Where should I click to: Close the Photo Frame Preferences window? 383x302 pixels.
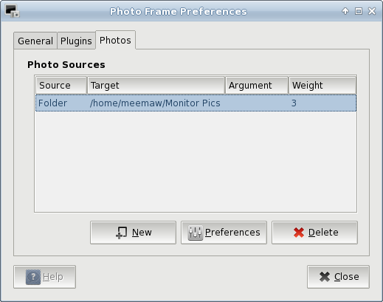point(372,11)
